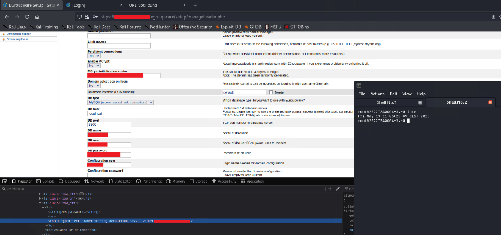Open the Exploit-DB bookmark
This screenshot has width=501, height=235.
228,27
